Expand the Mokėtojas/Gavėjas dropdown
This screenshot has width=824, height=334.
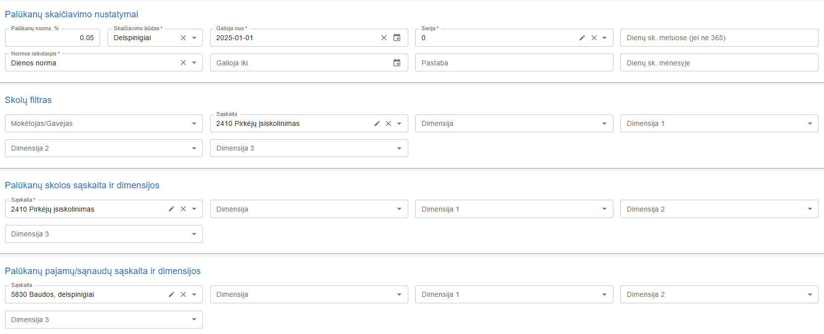194,123
